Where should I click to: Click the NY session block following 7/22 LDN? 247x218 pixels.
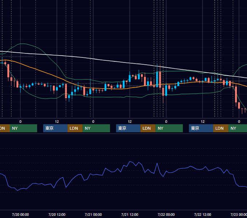coord(238,128)
